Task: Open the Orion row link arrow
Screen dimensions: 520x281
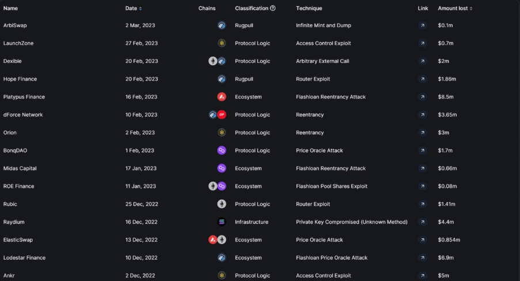Action: [x=423, y=132]
